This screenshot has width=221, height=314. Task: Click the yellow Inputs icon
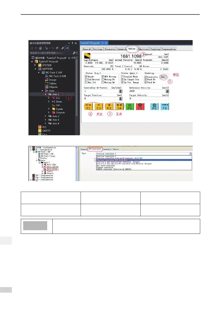click(53, 109)
